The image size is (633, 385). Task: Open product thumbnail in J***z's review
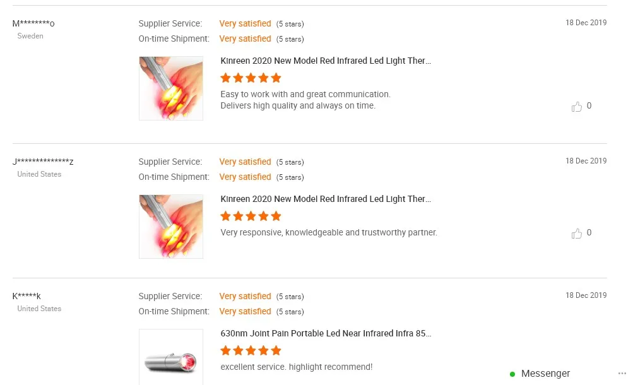coord(171,227)
